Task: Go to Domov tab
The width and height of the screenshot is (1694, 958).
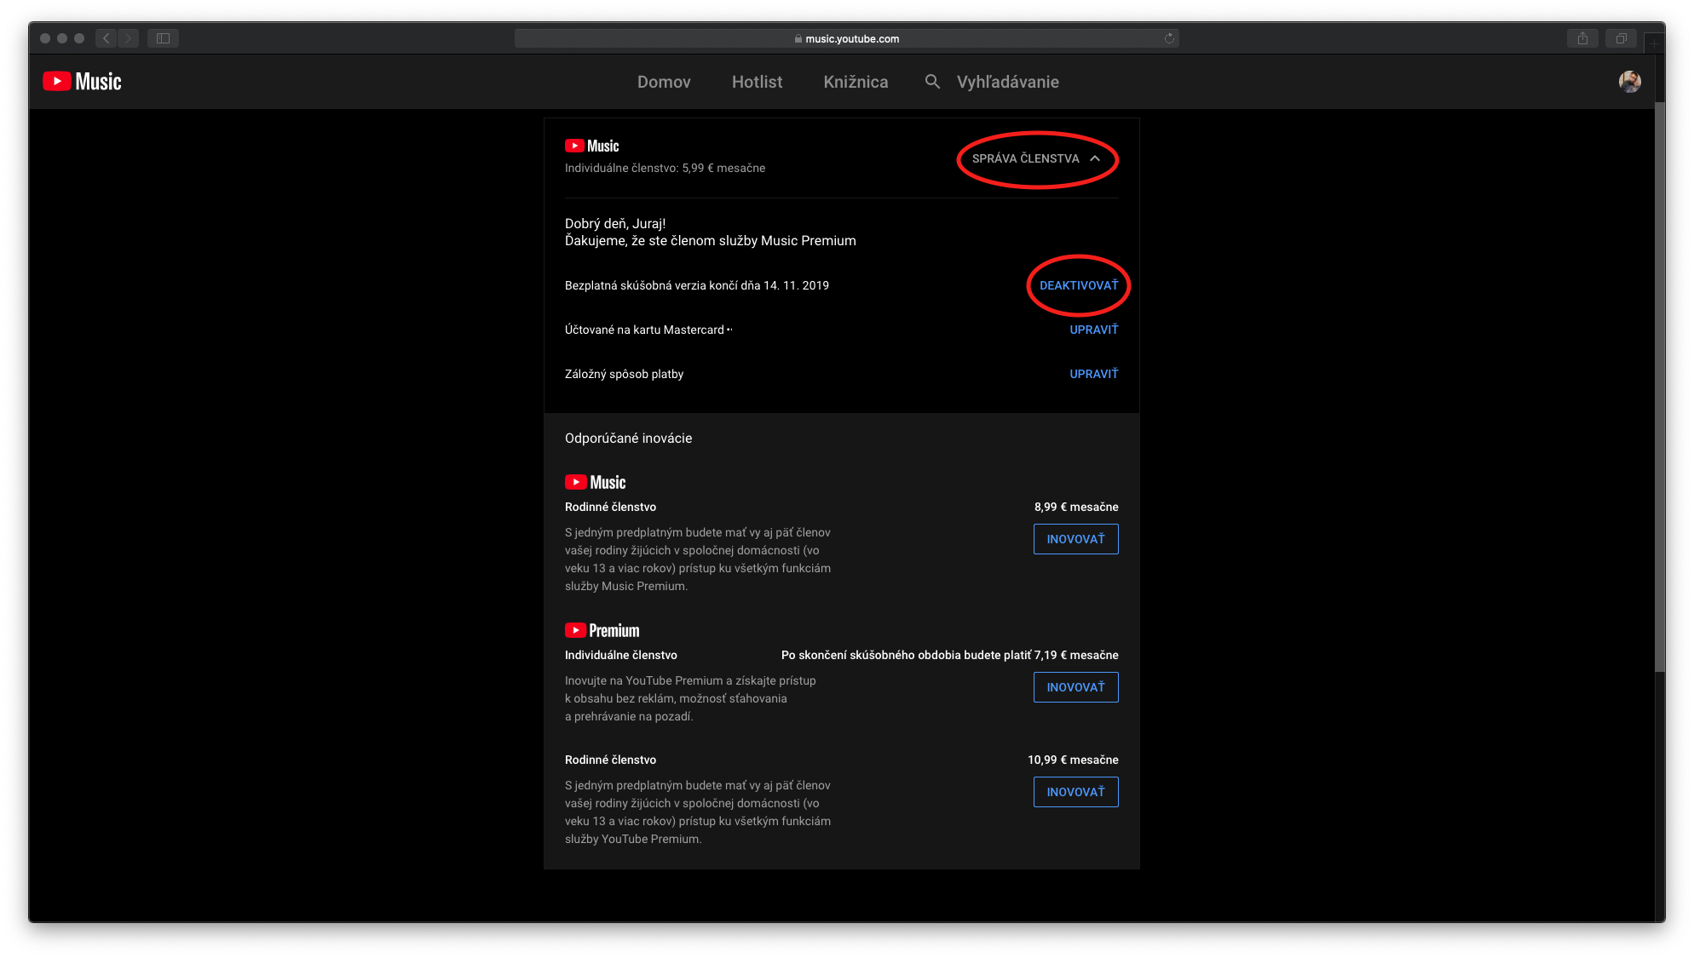Action: point(664,83)
